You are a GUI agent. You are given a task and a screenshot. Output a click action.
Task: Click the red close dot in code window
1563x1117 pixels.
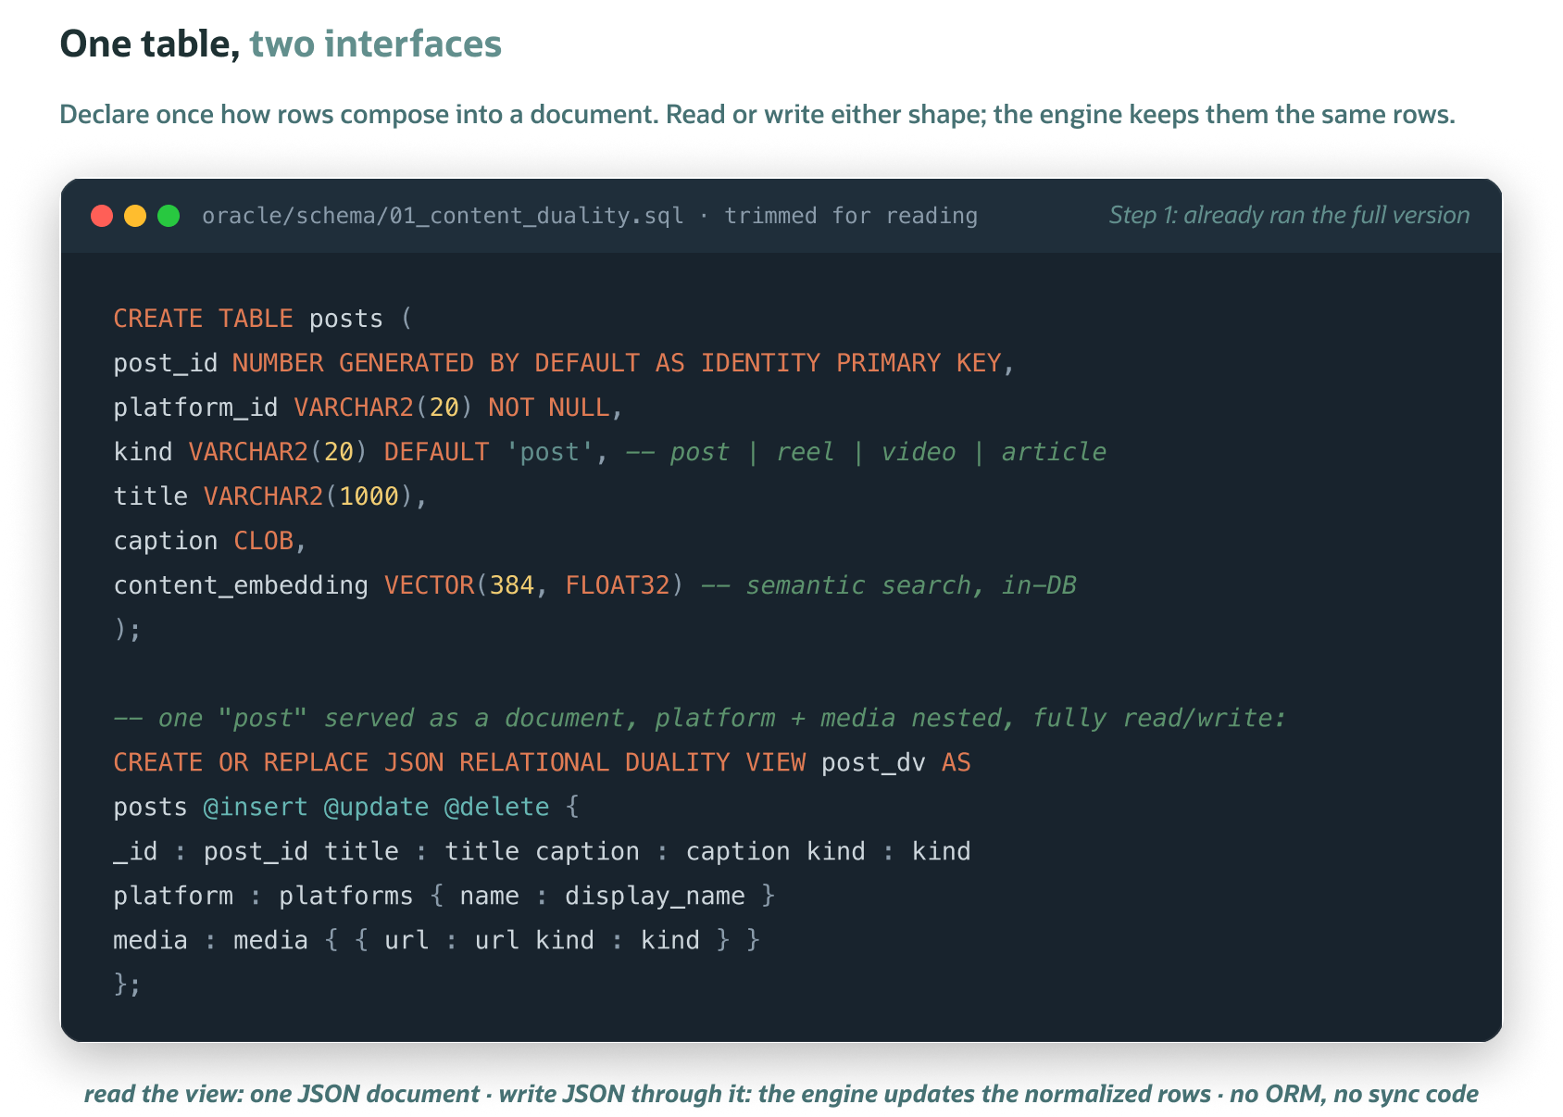tap(102, 216)
